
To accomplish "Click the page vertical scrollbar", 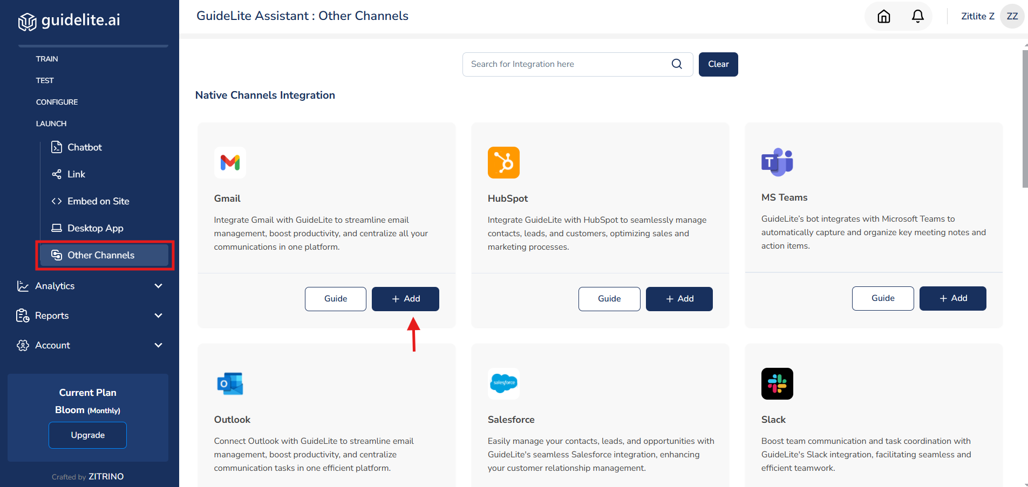I will click(1025, 119).
